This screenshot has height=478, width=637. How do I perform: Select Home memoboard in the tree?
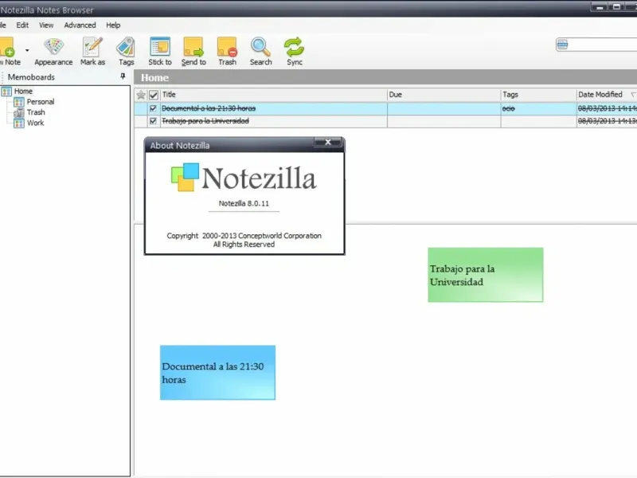pos(23,91)
